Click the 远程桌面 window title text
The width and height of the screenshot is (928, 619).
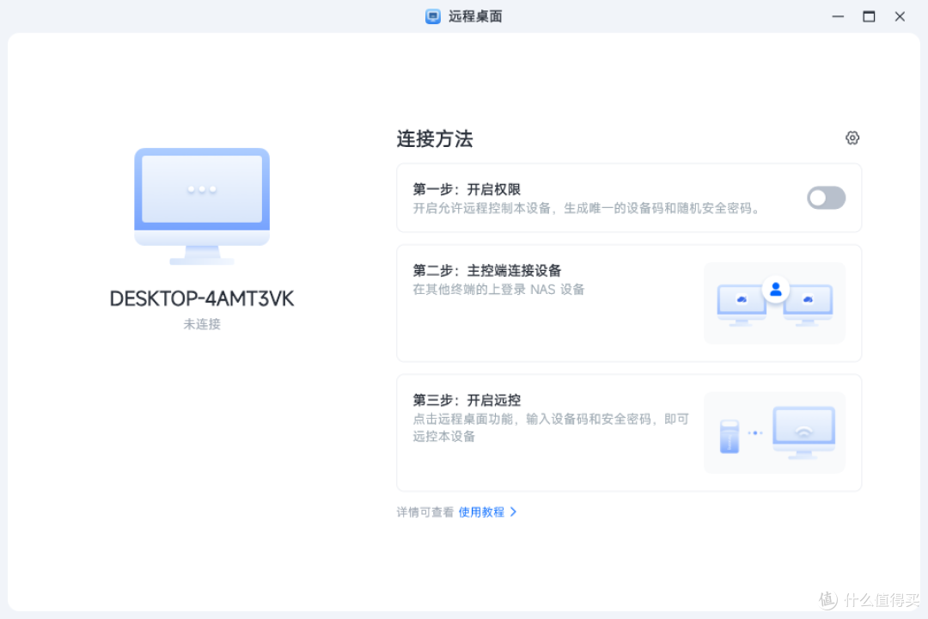click(x=475, y=16)
